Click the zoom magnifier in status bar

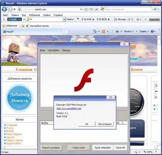point(144,152)
